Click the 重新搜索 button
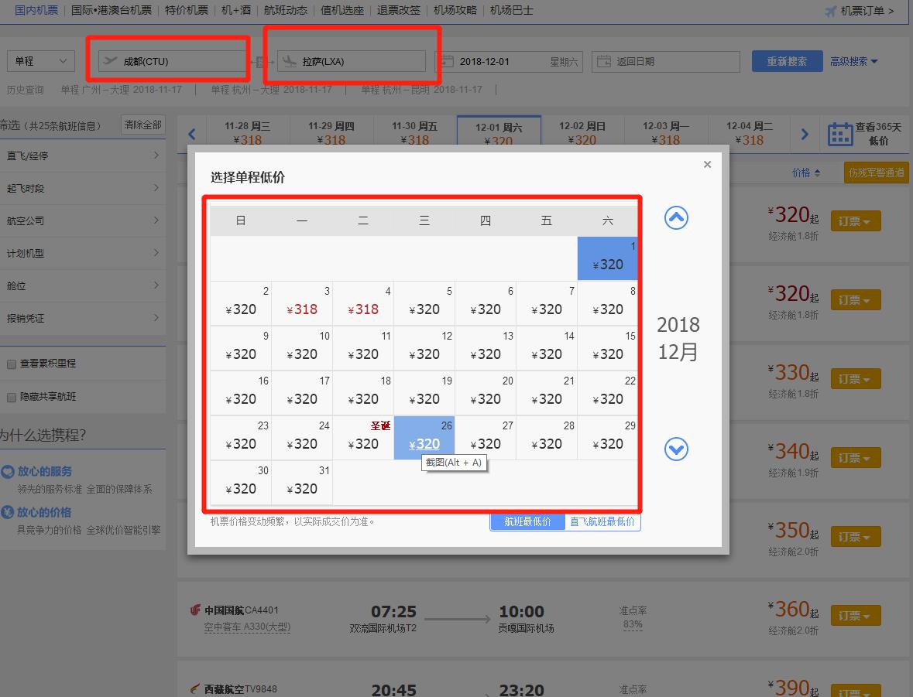913x697 pixels. click(786, 61)
